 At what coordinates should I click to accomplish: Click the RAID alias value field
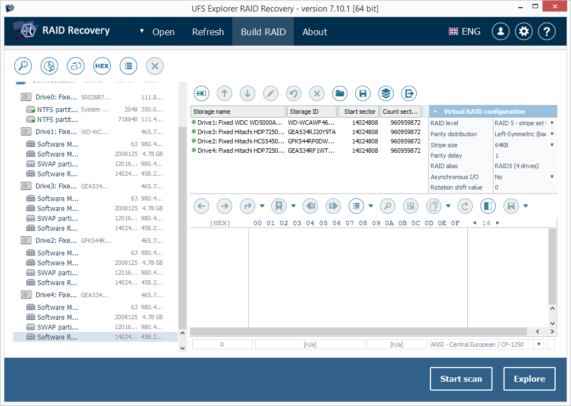[525, 166]
